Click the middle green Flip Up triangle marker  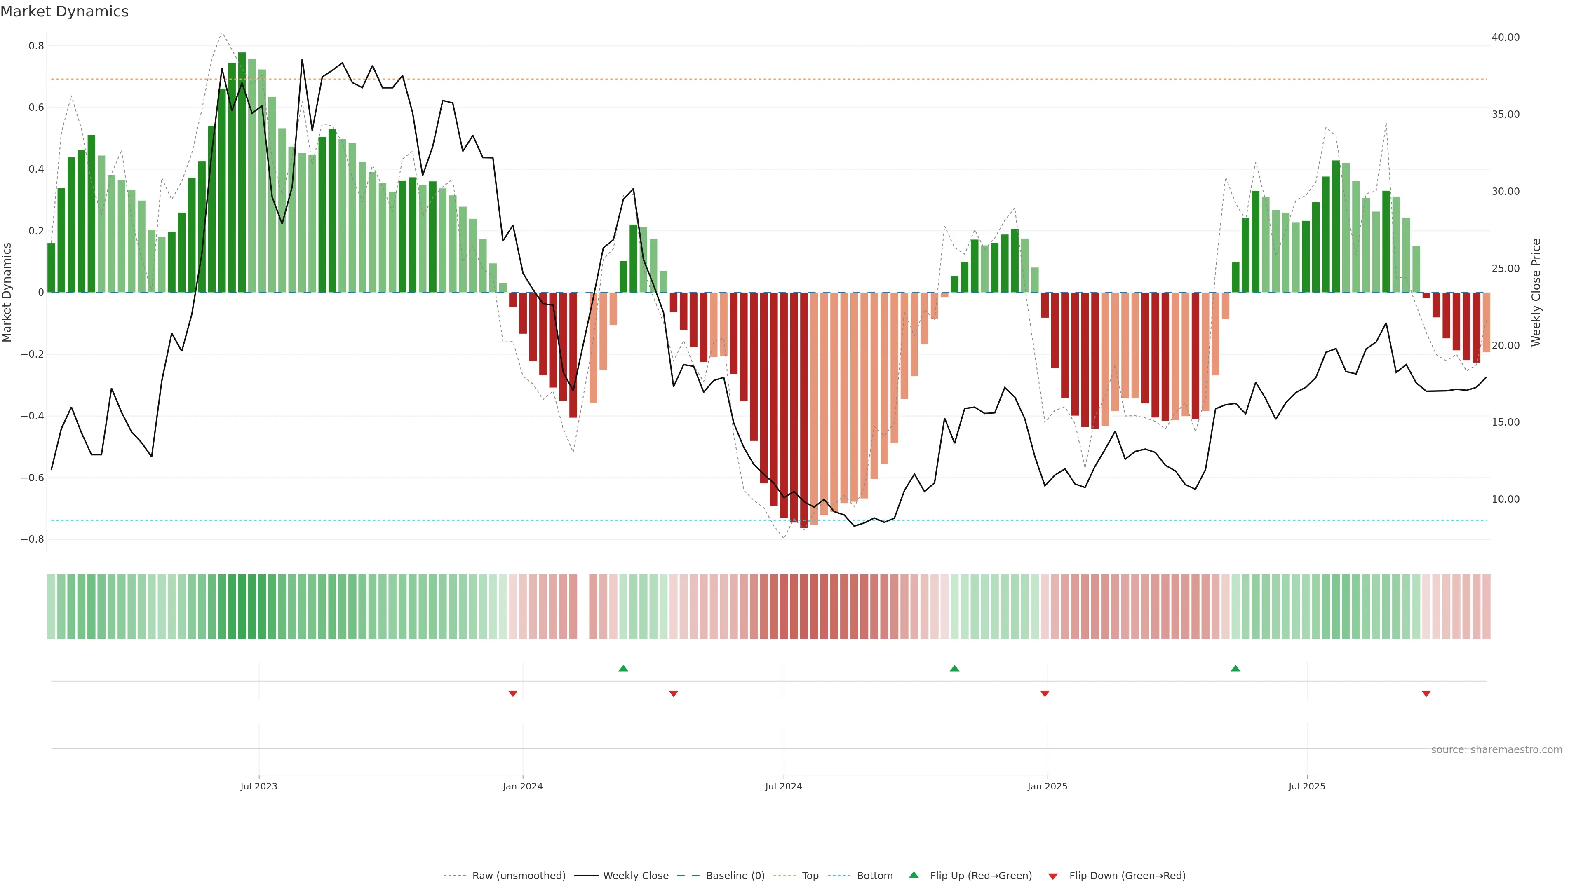pyautogui.click(x=954, y=668)
